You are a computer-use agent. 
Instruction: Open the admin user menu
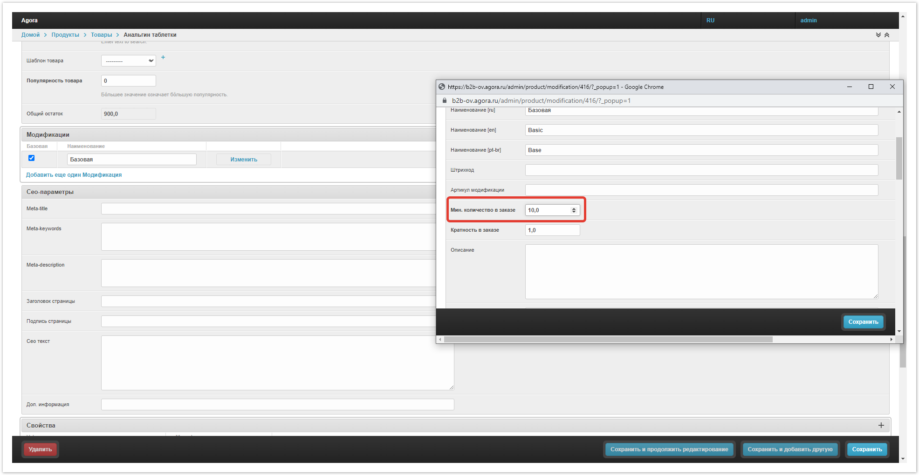click(809, 20)
